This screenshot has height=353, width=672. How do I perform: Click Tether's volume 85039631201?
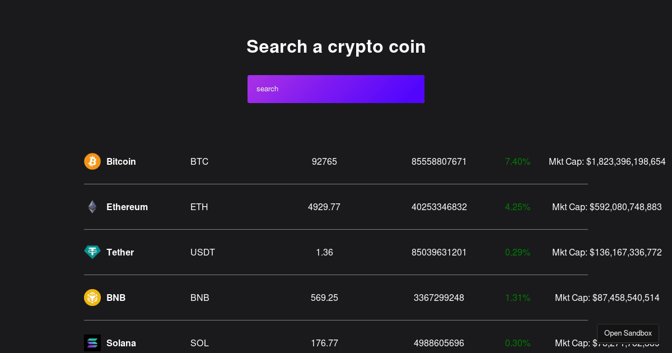[439, 252]
